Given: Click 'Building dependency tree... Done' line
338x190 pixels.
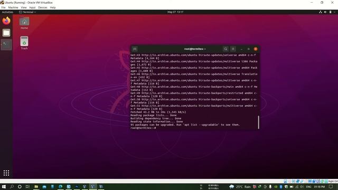Looking at the screenshot, I should 156,118.
